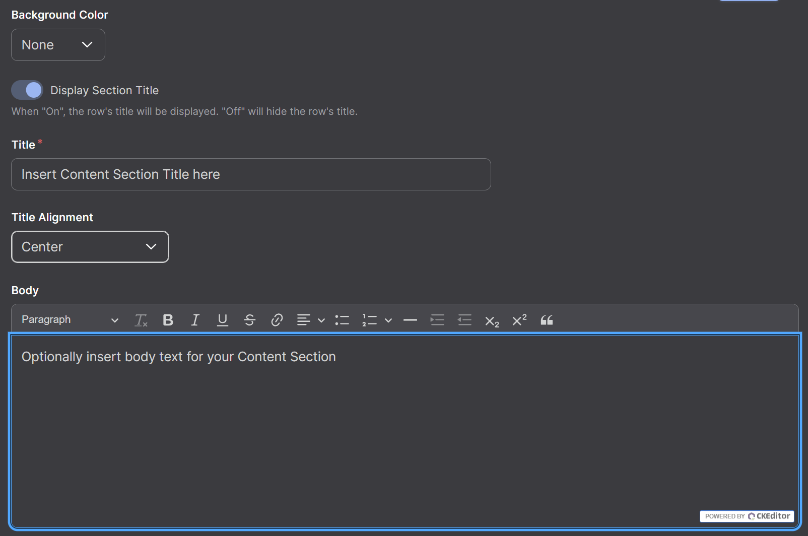Screen dimensions: 808x536
Task: Toggle Display Section Title switch
Action: tap(27, 90)
